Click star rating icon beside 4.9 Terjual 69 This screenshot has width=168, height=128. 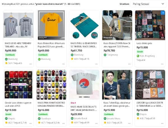pyautogui.click(x=72, y=122)
